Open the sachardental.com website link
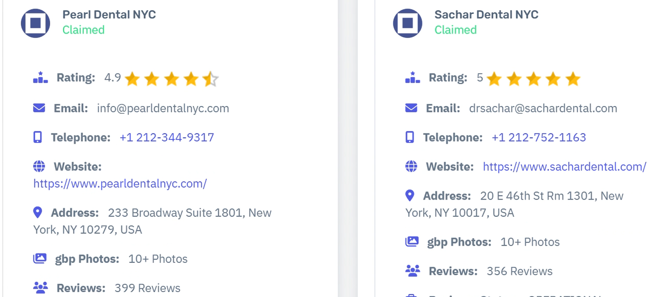 (x=564, y=166)
